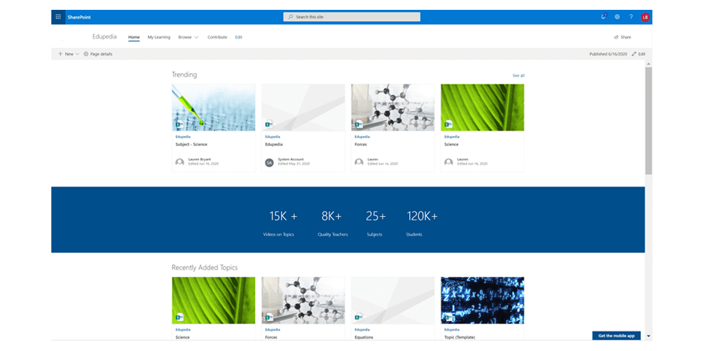Click the Topic (Template) card title

click(x=460, y=337)
